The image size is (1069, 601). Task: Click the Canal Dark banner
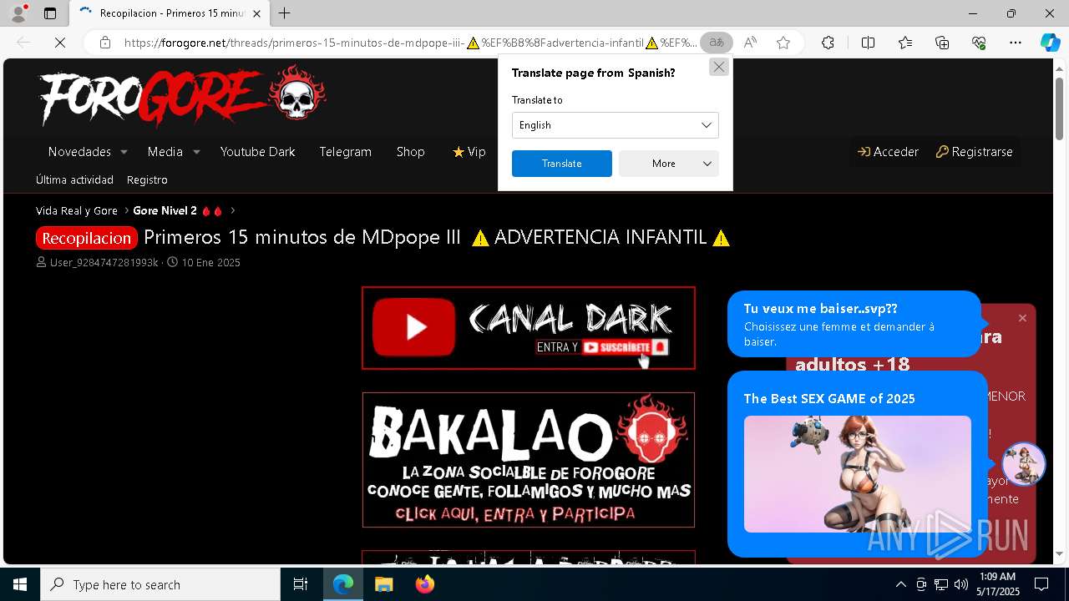(529, 328)
